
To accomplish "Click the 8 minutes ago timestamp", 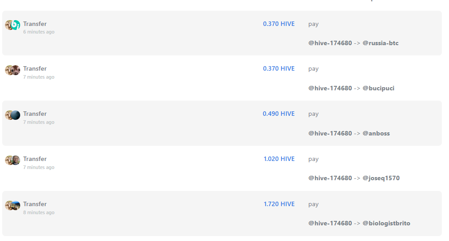I will tap(39, 213).
